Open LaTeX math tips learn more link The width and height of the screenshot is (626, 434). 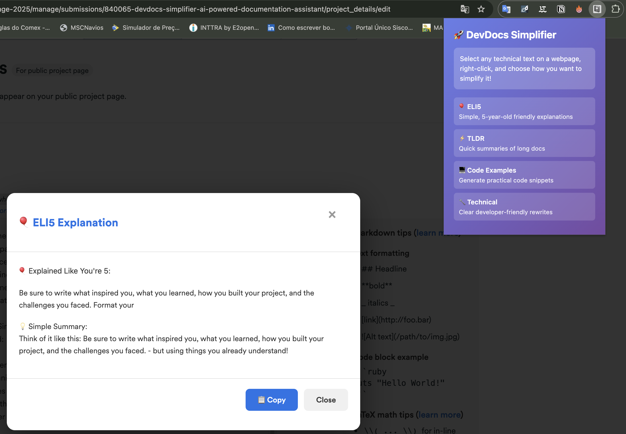pos(439,415)
